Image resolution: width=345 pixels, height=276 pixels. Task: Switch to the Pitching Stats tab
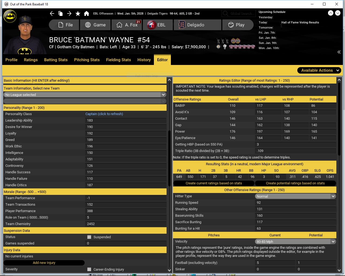pyautogui.click(x=87, y=60)
